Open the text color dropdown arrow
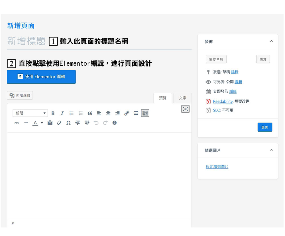 42,123
